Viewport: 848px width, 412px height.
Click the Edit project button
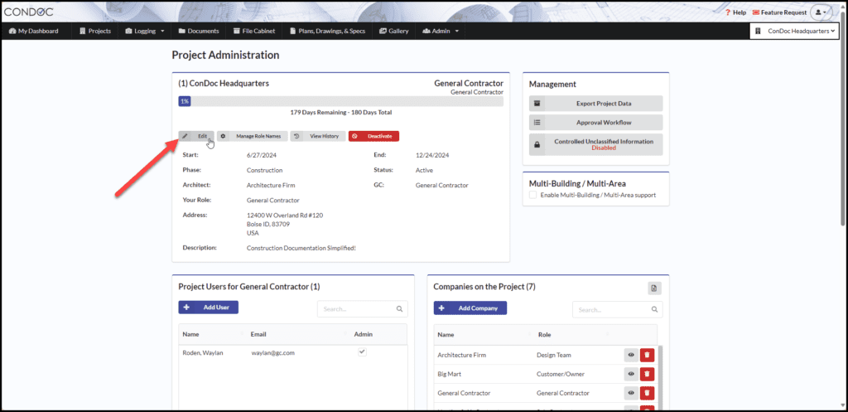pyautogui.click(x=196, y=136)
